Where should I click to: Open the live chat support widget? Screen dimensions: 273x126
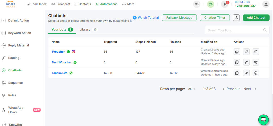(x=263, y=120)
